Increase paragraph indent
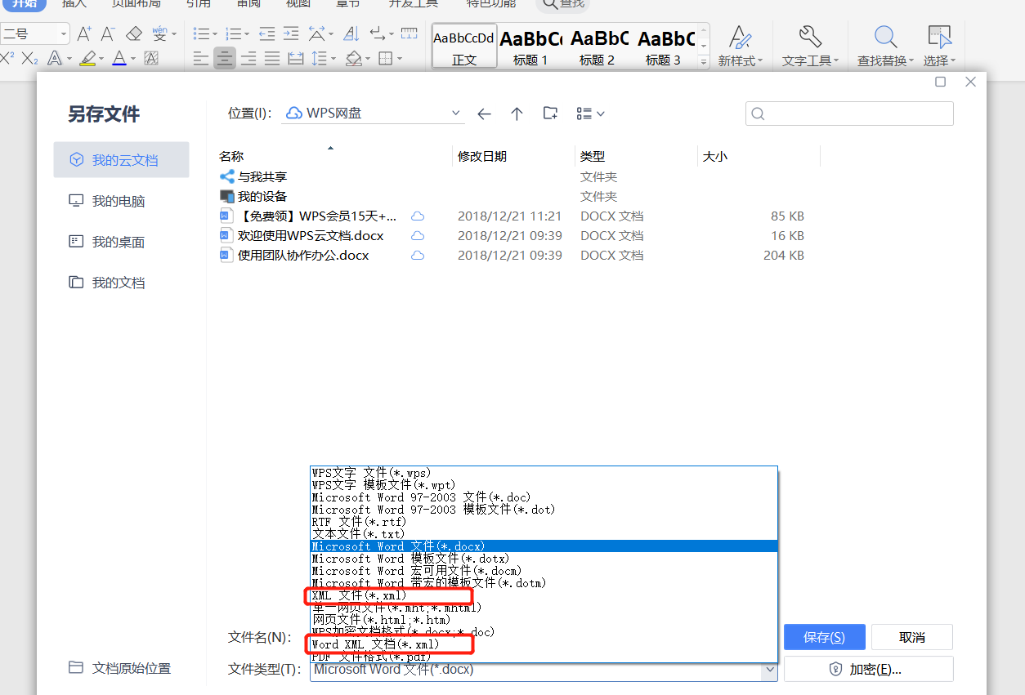Screen dimensions: 1025x695 (291, 33)
